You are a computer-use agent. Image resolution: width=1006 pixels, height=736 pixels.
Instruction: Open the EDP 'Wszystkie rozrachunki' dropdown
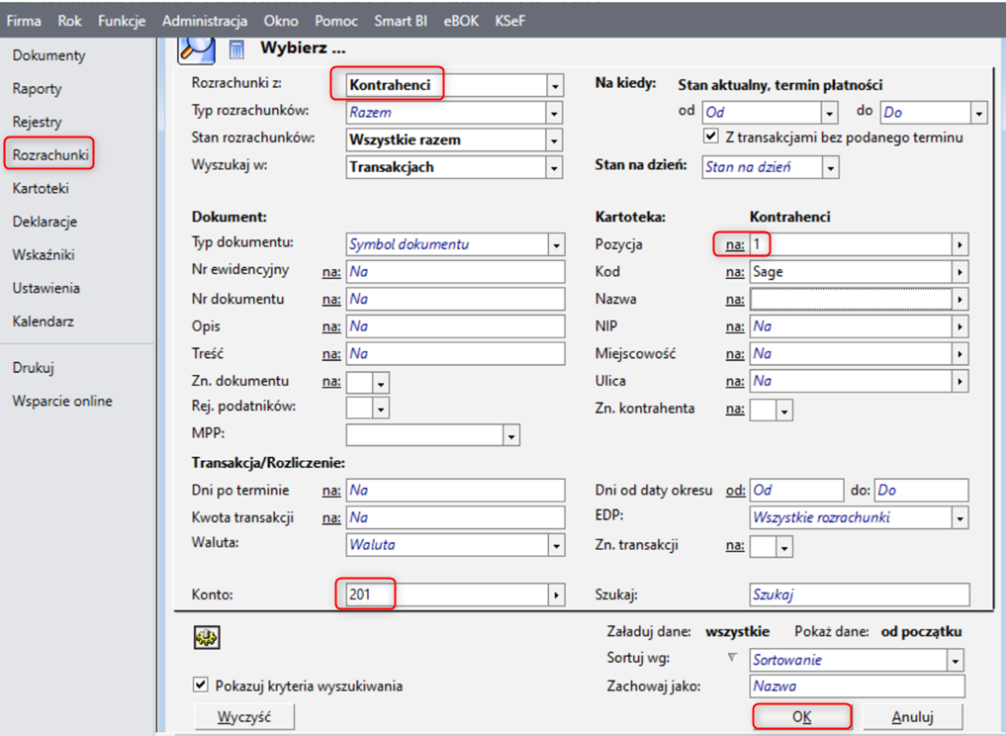click(x=960, y=517)
